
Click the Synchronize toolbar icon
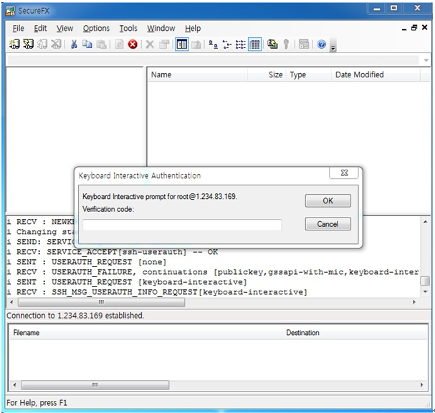(x=272, y=44)
